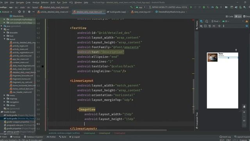
Task: Click the black color swatch in gutter
Action: (x=43, y=66)
